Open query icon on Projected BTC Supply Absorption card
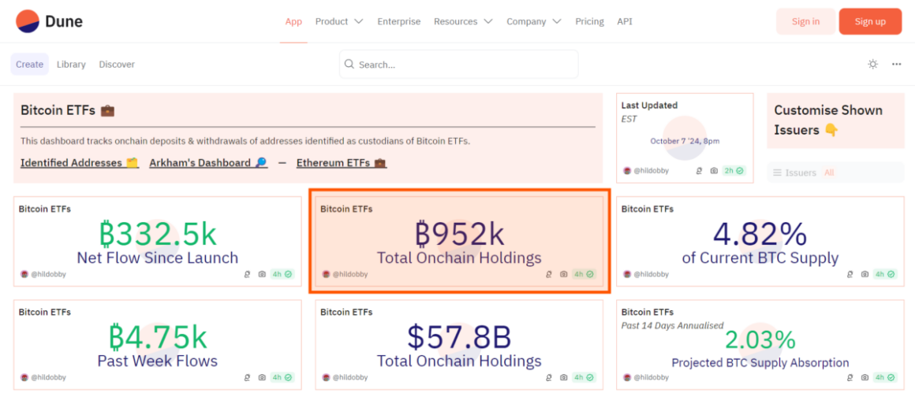The image size is (915, 400). [850, 377]
